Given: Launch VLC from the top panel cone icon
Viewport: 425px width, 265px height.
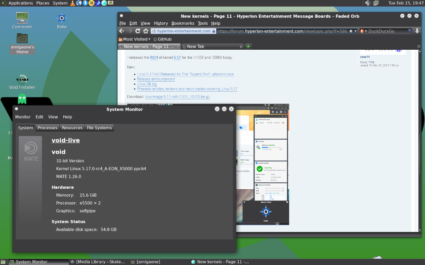Looking at the screenshot, I should point(72,3).
